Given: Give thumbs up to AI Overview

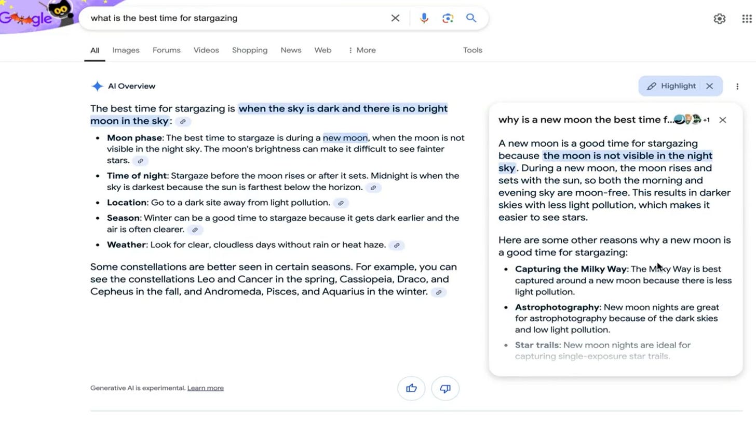Looking at the screenshot, I should click(411, 389).
